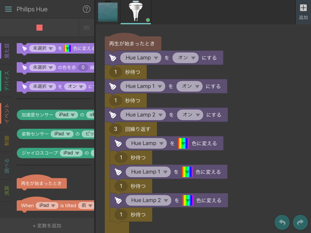Click the list handle icon beside stop button
This screenshot has width=311, height=233.
(x=87, y=27)
